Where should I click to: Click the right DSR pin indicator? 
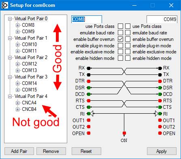point(160,88)
